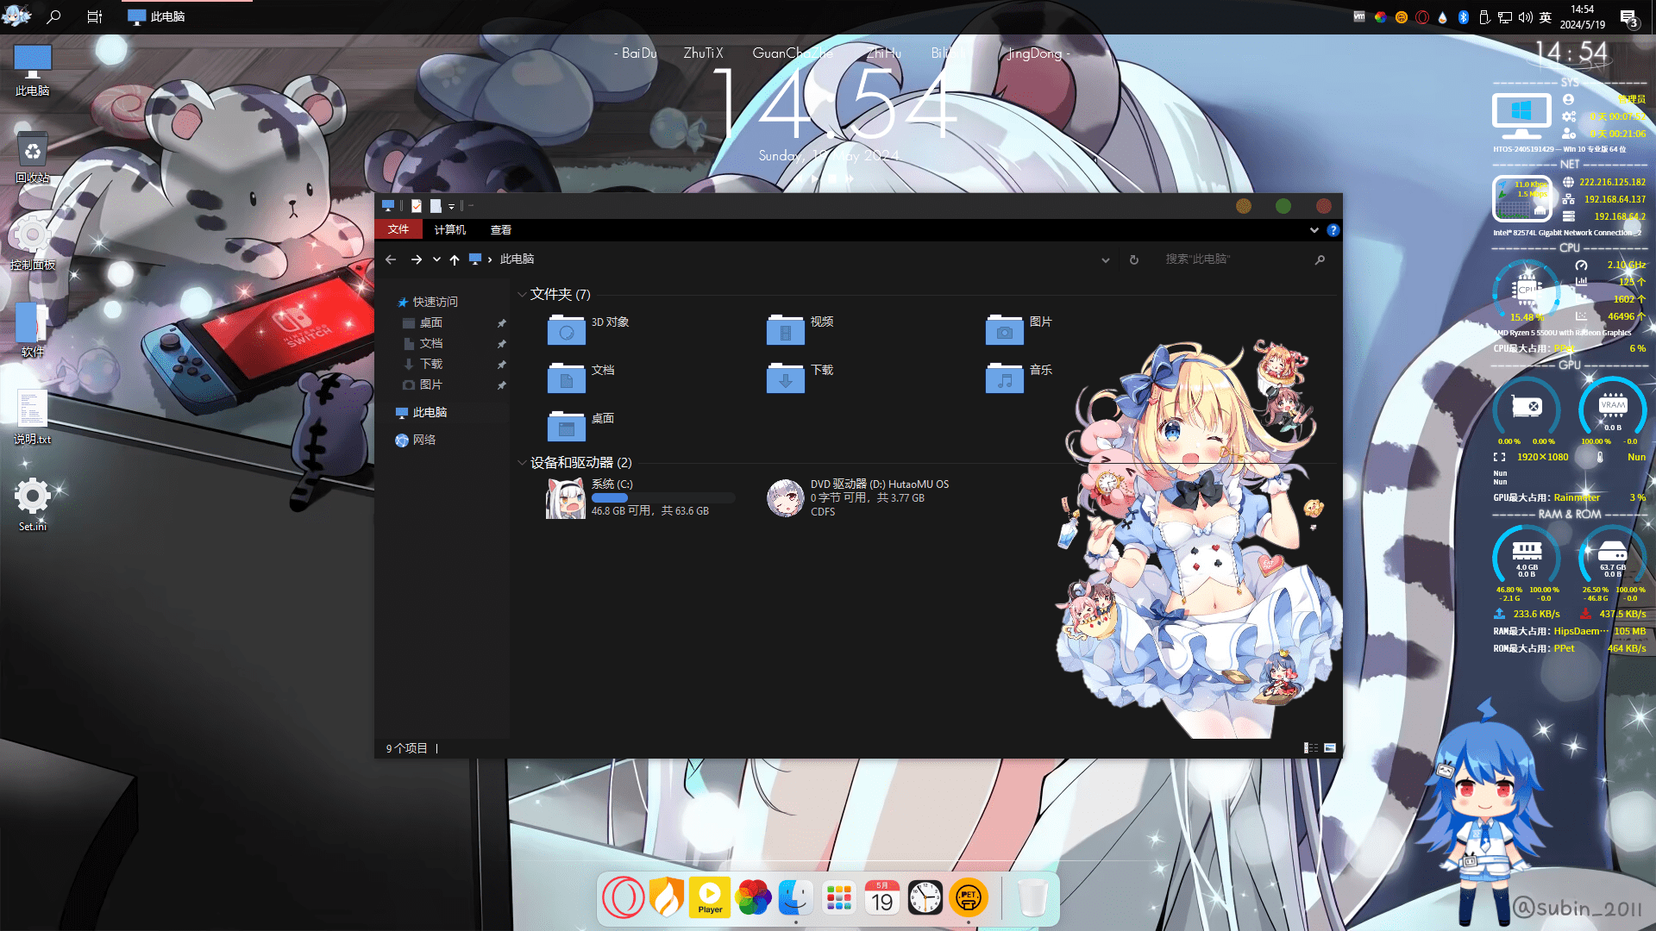Click the search magnifier on top taskbar
This screenshot has height=931, width=1656.
tap(53, 16)
